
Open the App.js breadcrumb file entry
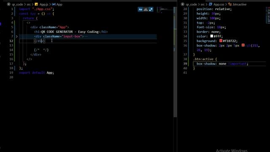(44, 5)
